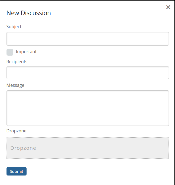The width and height of the screenshot is (175, 185).
Task: Click the Message field label
Action: click(15, 85)
